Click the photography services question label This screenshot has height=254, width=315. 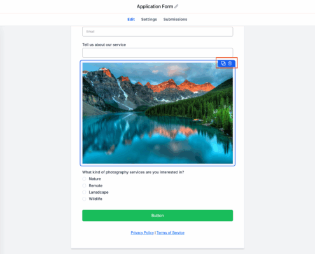pos(133,172)
